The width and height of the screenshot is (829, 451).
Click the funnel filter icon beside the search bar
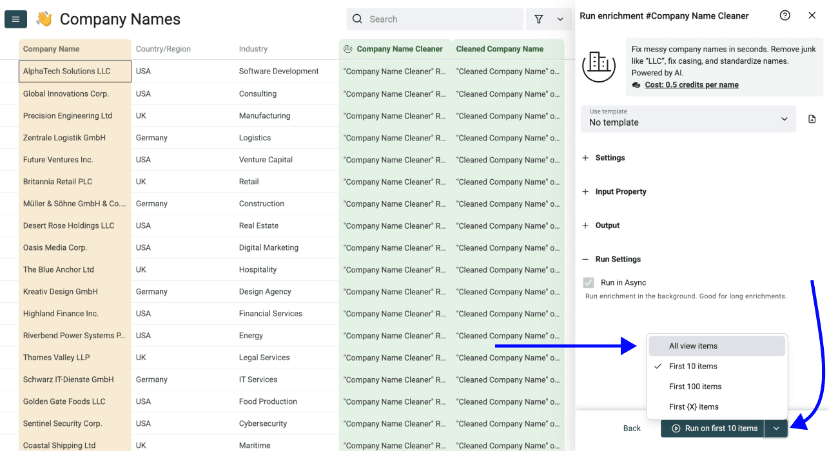tap(539, 19)
